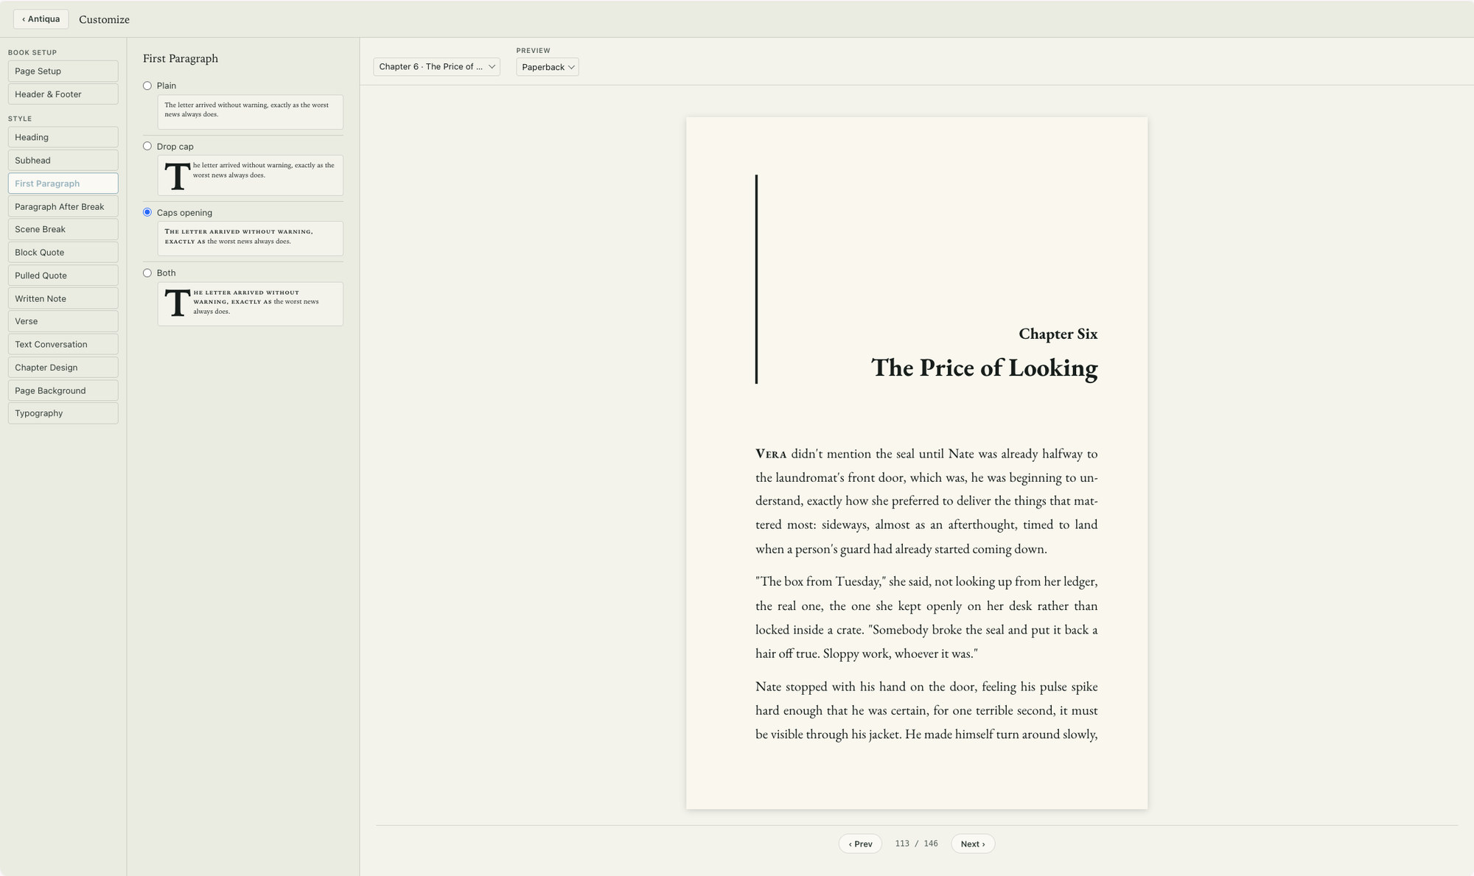The width and height of the screenshot is (1474, 876).
Task: Open Page Background settings
Action: tap(63, 390)
